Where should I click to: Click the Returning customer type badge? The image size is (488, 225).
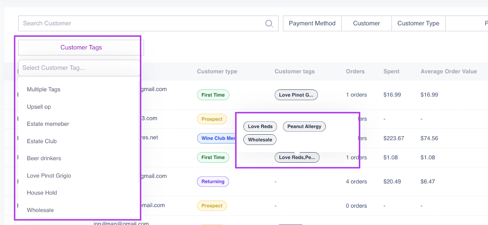tap(213, 181)
